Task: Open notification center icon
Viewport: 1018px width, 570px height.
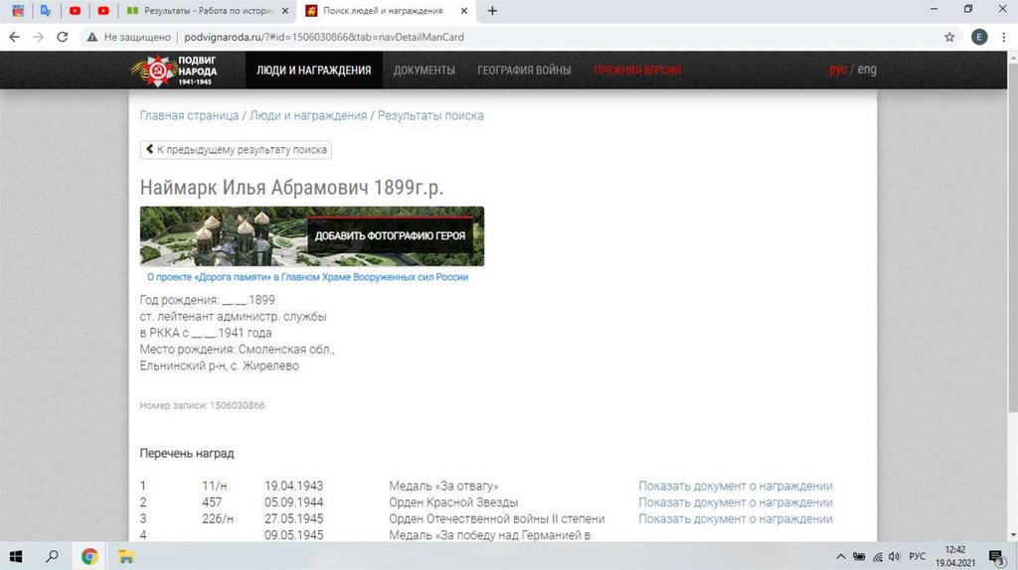Action: tap(996, 557)
